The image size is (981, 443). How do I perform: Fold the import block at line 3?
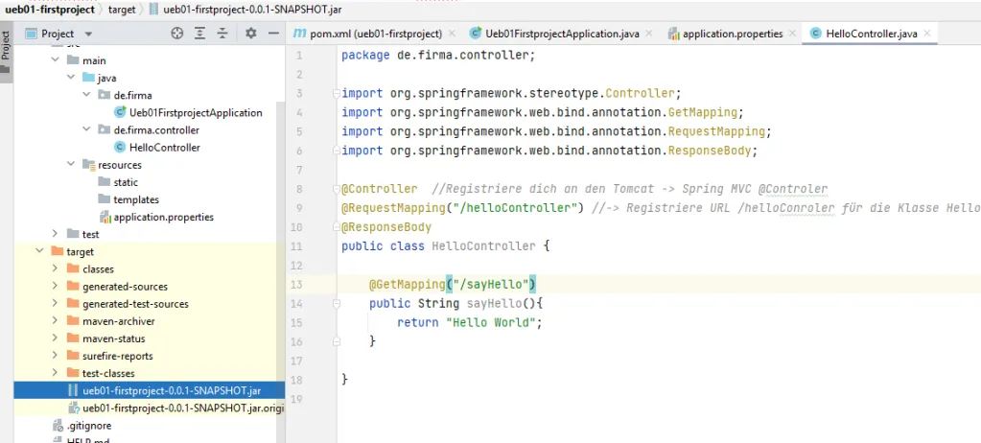coord(337,93)
